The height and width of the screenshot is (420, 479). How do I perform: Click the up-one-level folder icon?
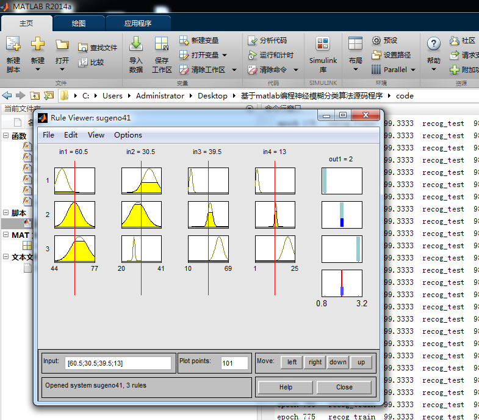pos(35,96)
